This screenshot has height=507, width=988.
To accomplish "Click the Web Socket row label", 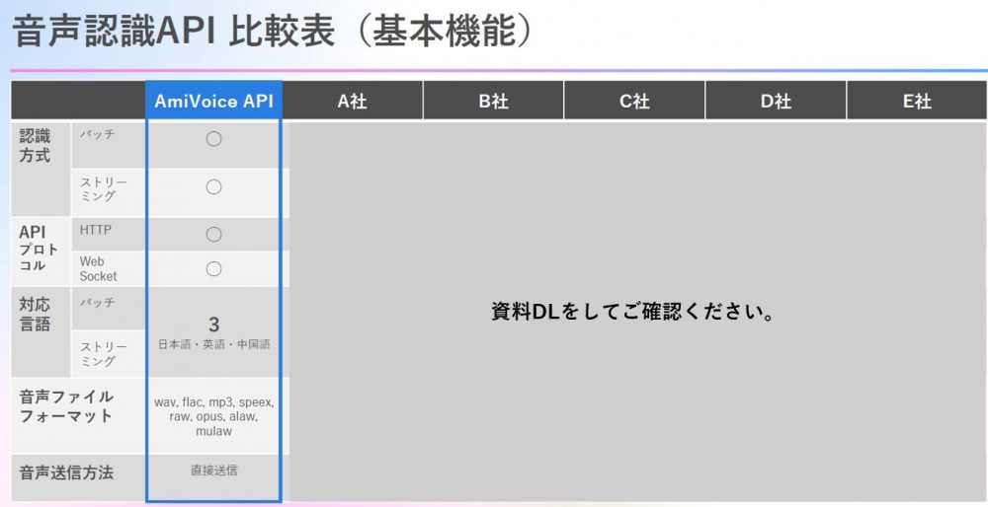I will tap(98, 268).
